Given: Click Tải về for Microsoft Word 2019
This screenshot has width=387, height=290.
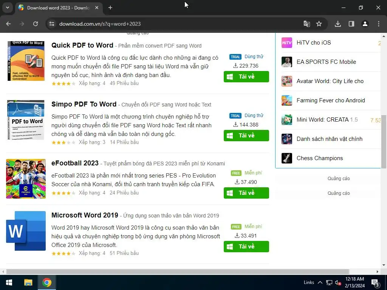Looking at the screenshot, I should pos(246,247).
